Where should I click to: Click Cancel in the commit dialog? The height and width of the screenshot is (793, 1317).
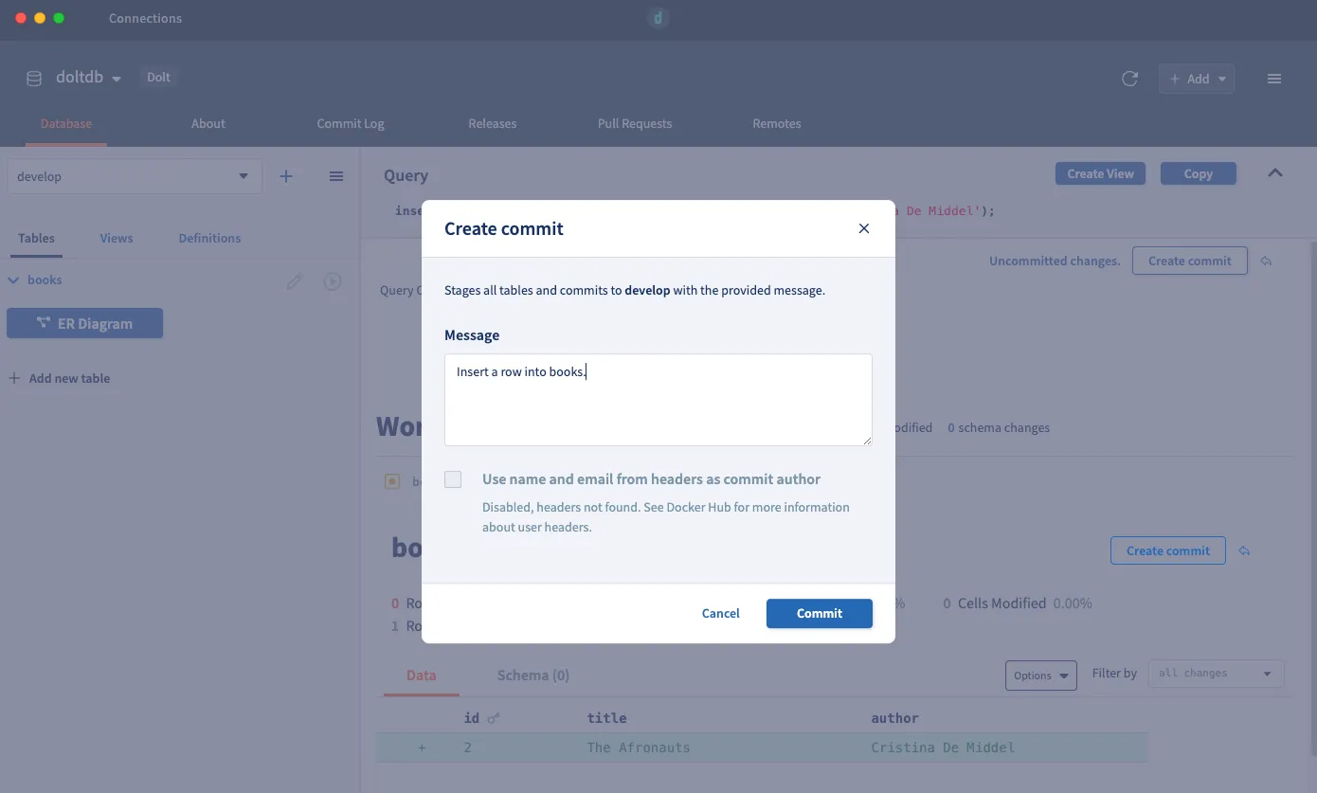coord(720,613)
